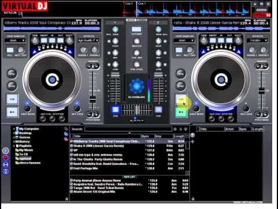278x209 pixels.
Task: Click left deck sampler Rec button
Action: point(10,51)
